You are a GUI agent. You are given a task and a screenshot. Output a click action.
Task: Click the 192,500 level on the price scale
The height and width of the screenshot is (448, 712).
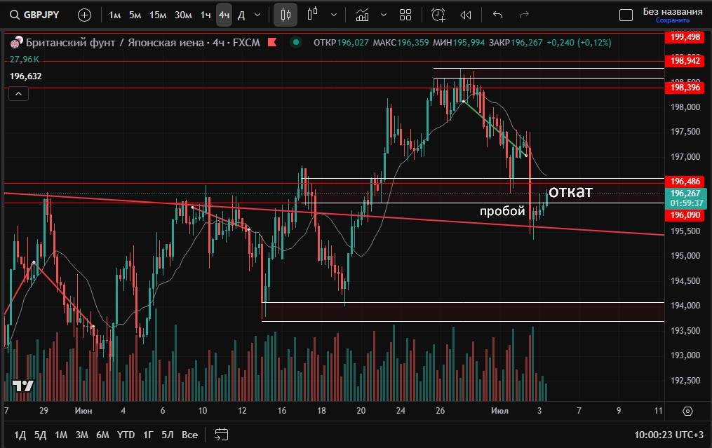[685, 381]
